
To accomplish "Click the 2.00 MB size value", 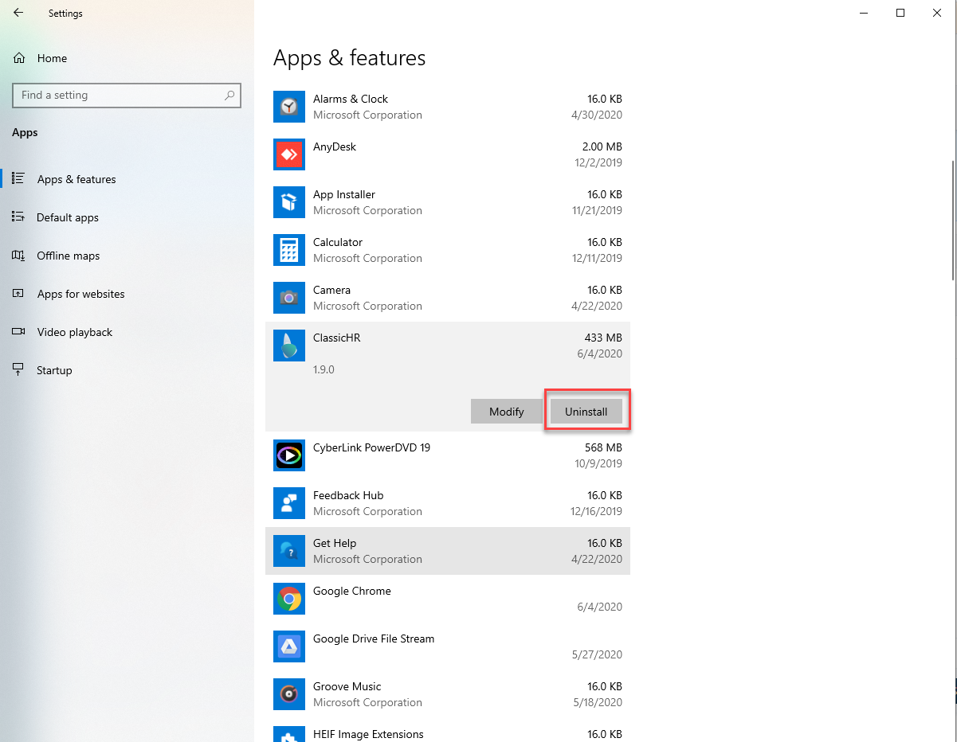I will coord(602,146).
